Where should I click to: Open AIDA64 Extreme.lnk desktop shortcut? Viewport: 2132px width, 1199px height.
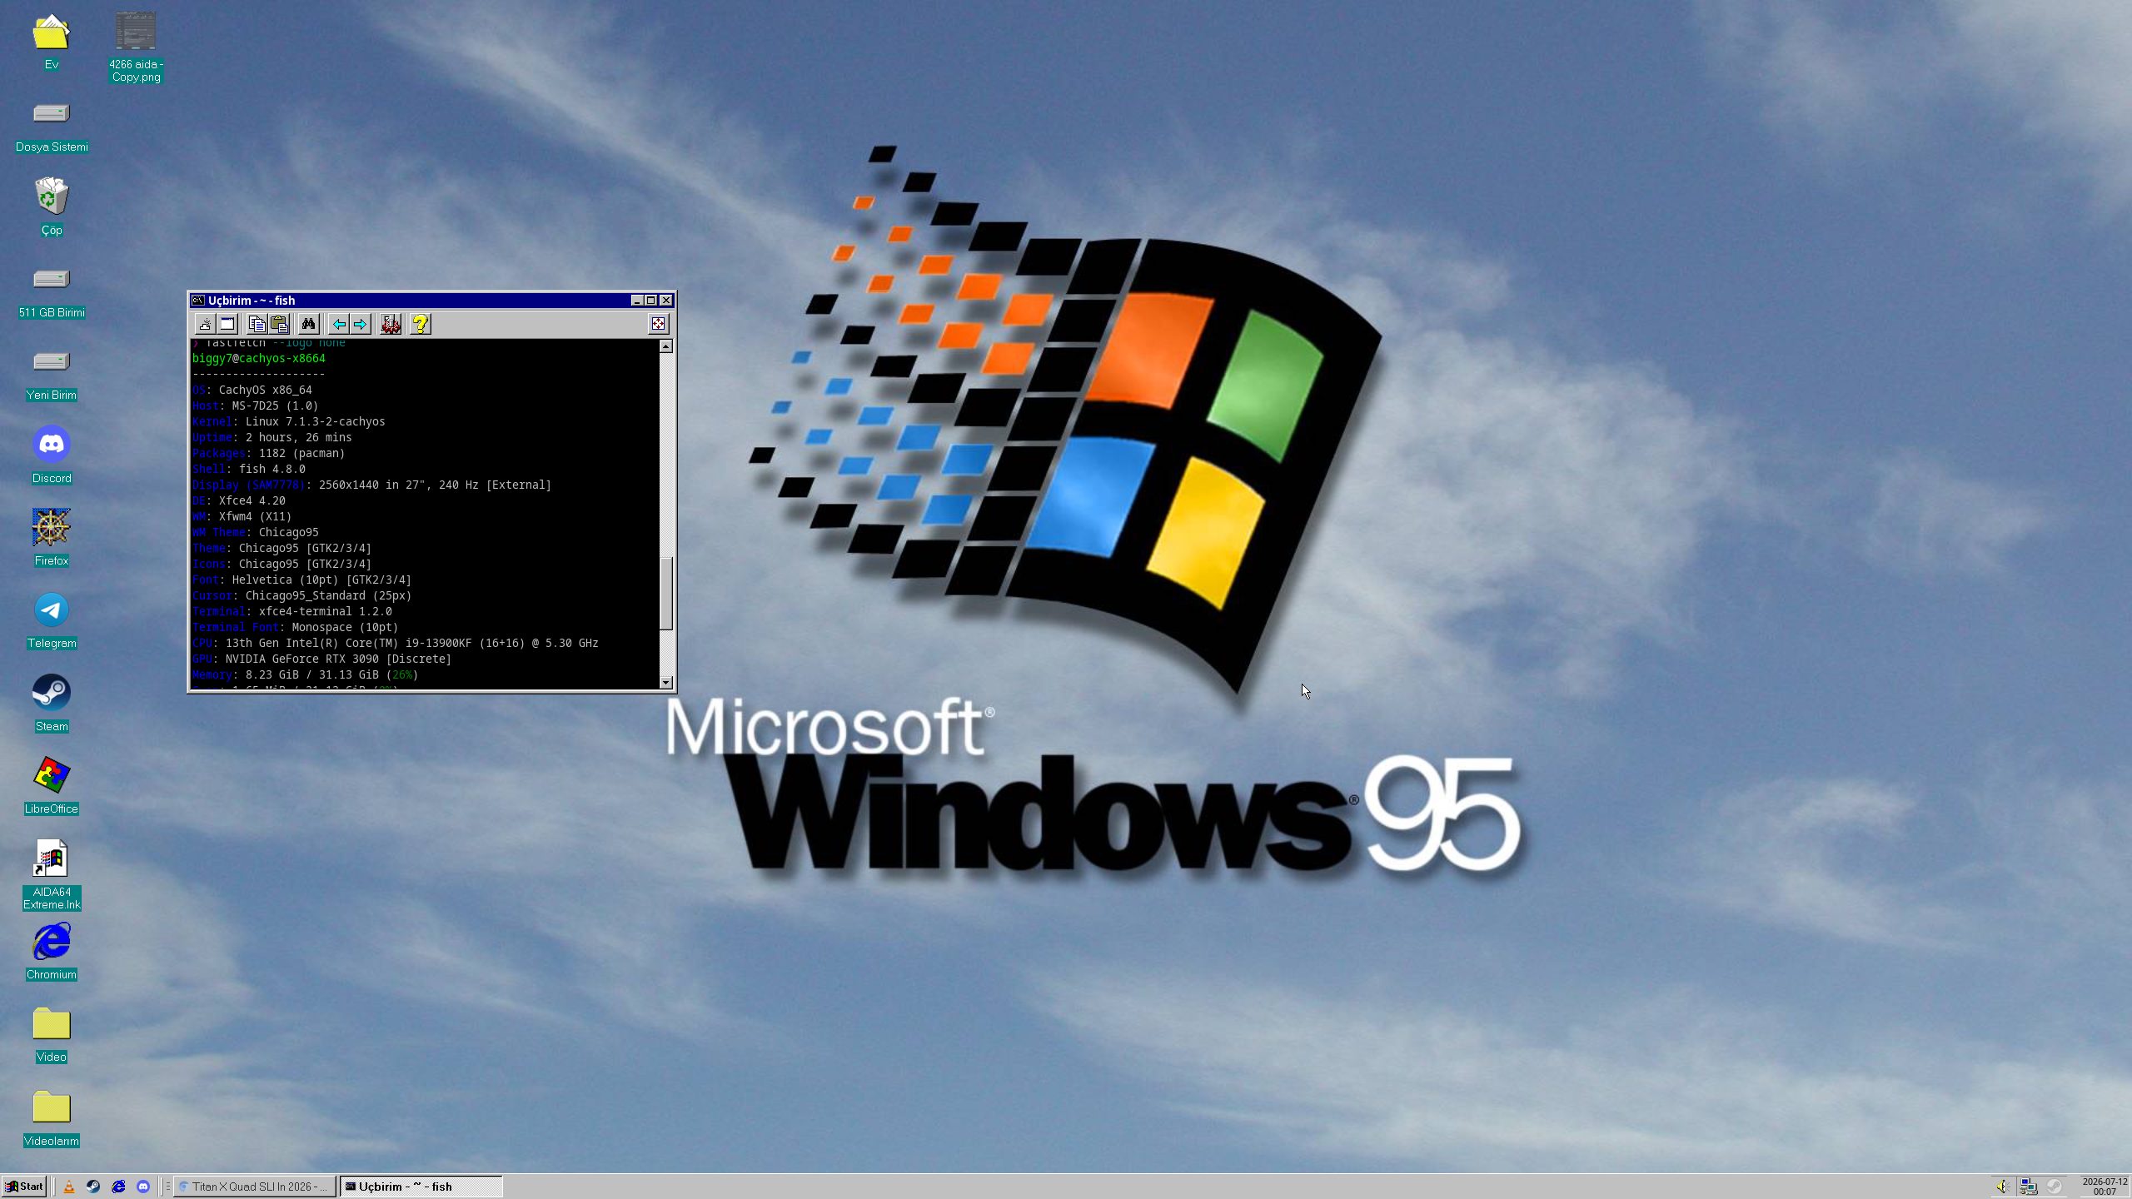(x=52, y=874)
